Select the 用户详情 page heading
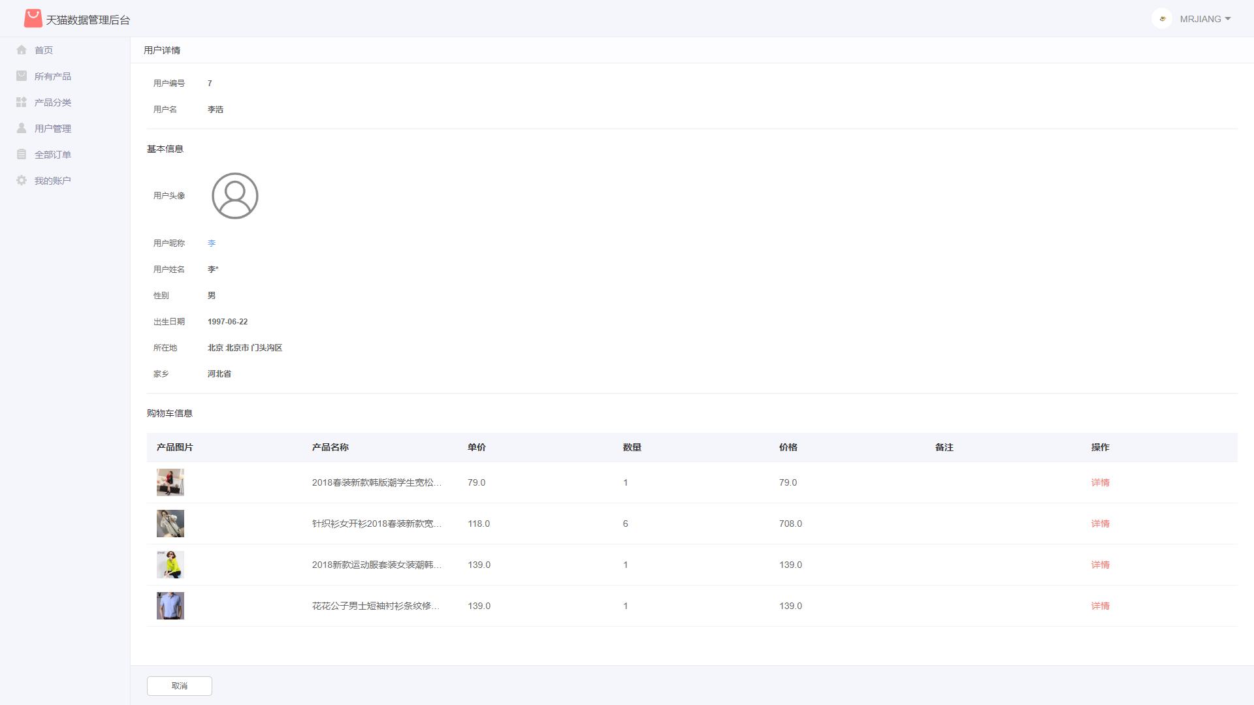 click(x=163, y=50)
